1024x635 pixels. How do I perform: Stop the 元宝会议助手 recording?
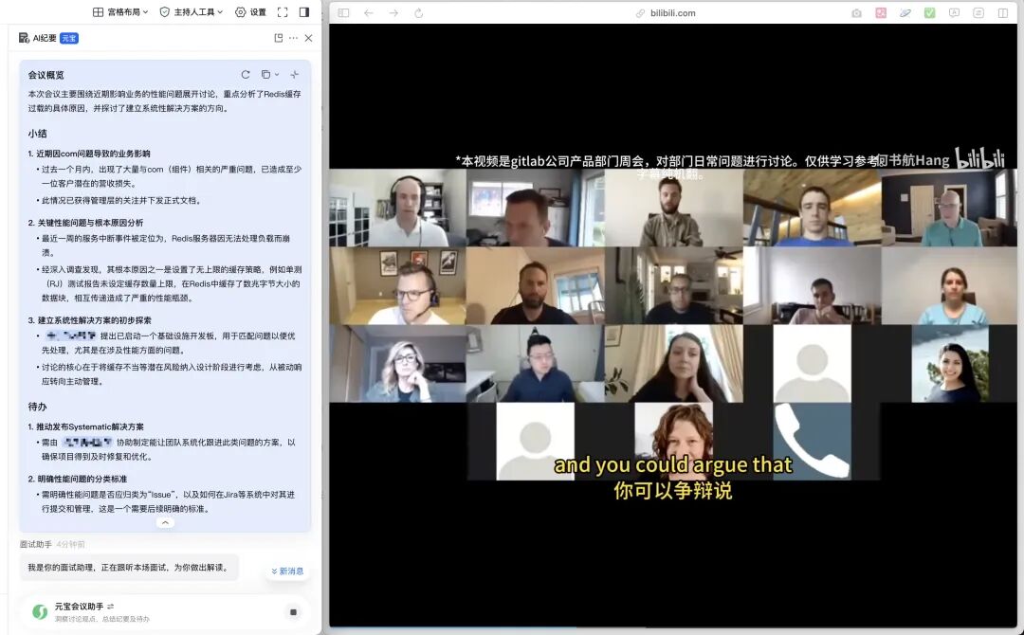tap(293, 612)
